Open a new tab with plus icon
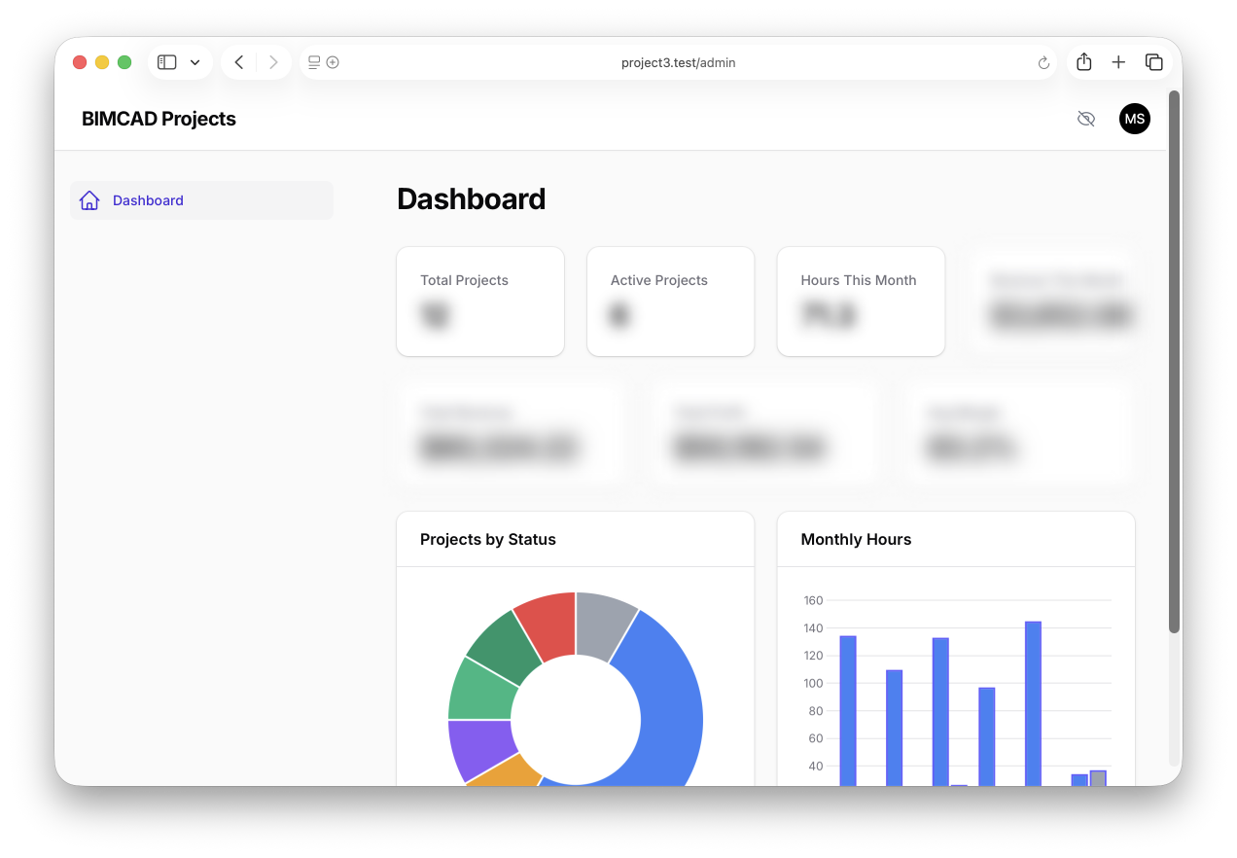Image resolution: width=1237 pixels, height=858 pixels. [x=1118, y=62]
